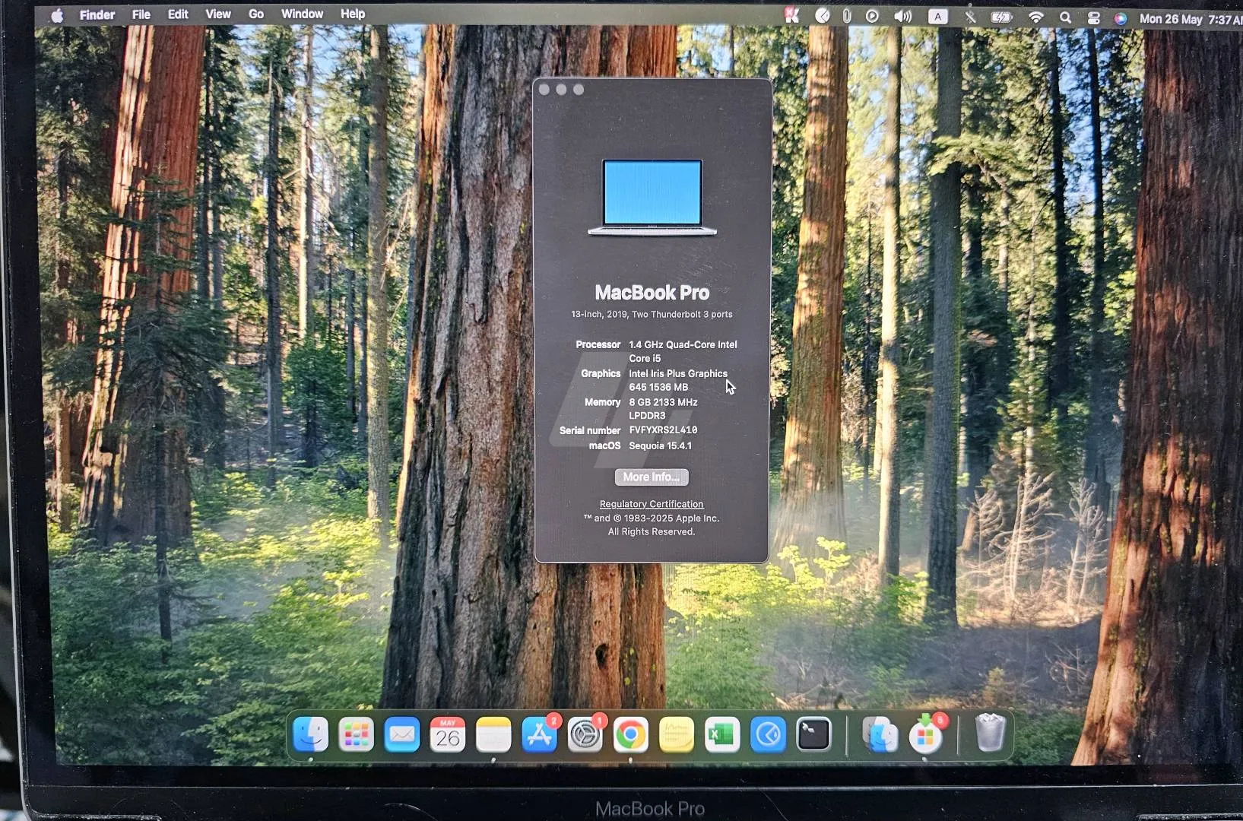This screenshot has width=1243, height=821.
Task: Open the View menu
Action: [218, 14]
